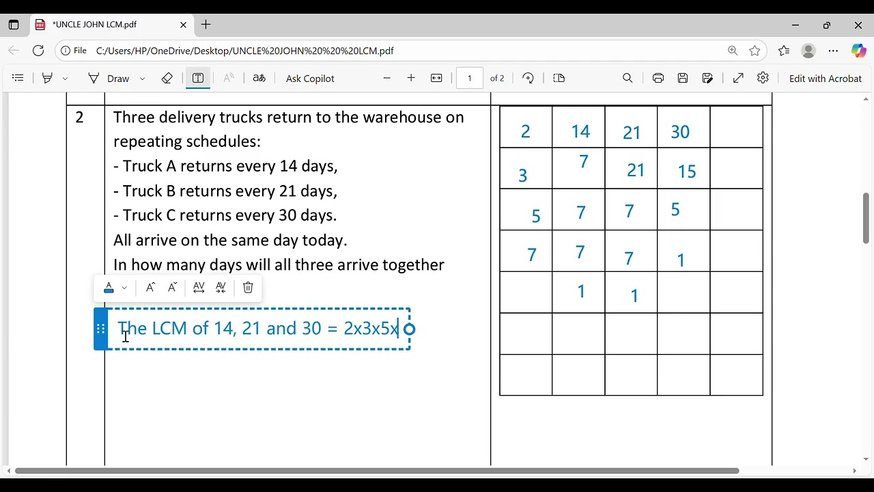Open the text color picker
874x492 pixels.
pos(109,288)
